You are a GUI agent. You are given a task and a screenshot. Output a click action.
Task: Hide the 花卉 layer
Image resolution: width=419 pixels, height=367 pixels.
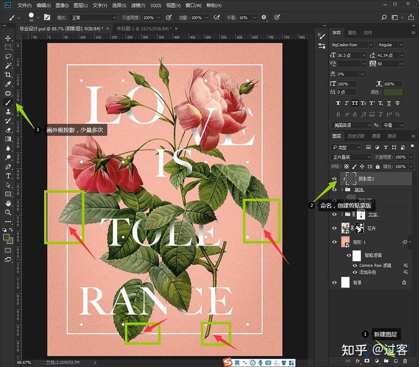334,228
